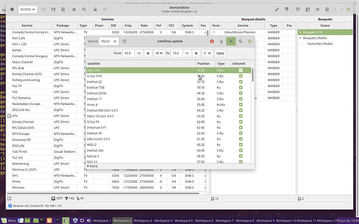Click the save-all disks icon in header bar
The height and width of the screenshot is (224, 359).
[307, 9]
